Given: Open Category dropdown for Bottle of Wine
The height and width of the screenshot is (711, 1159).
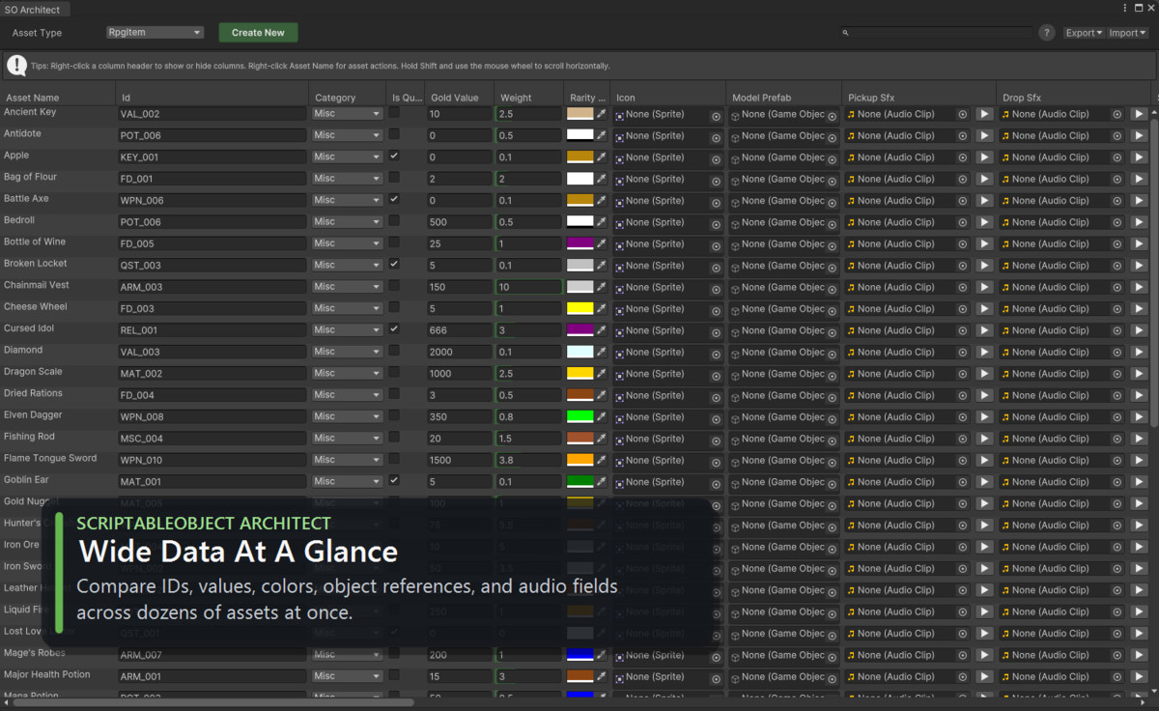Looking at the screenshot, I should coord(347,243).
